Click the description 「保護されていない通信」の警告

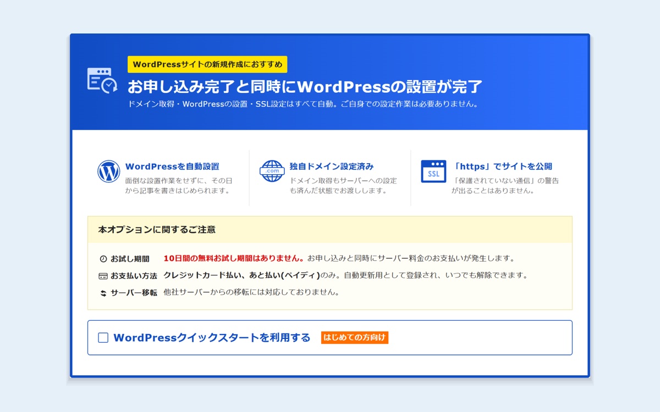[x=505, y=186]
